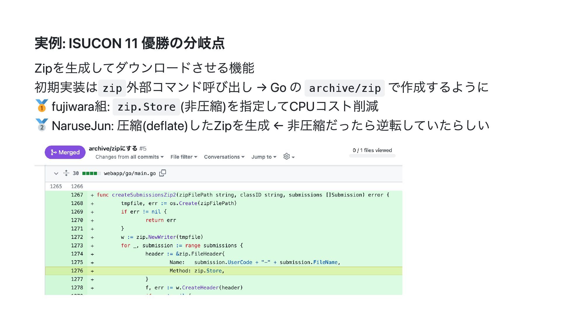The image size is (561, 315).
Task: Click line number 1267 in diff
Action: (x=77, y=195)
